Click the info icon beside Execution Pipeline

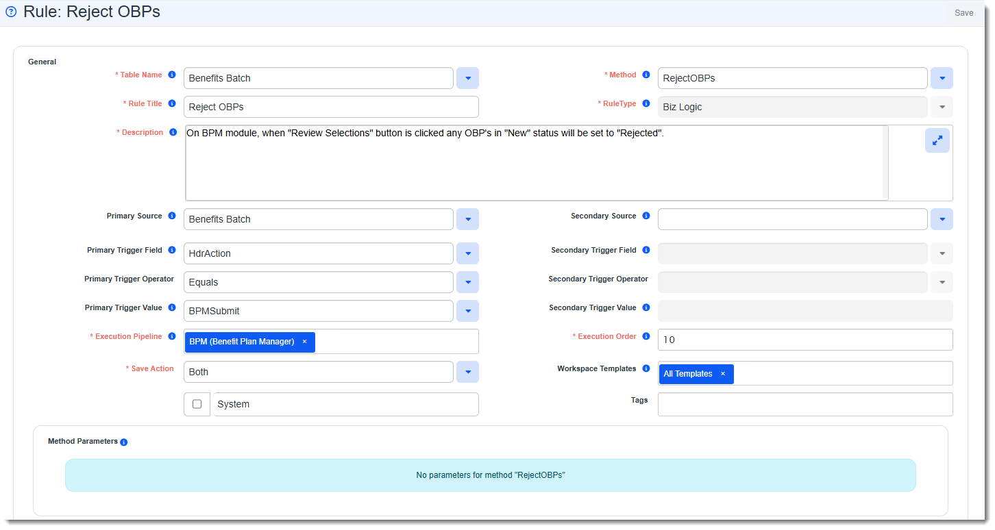tap(172, 336)
